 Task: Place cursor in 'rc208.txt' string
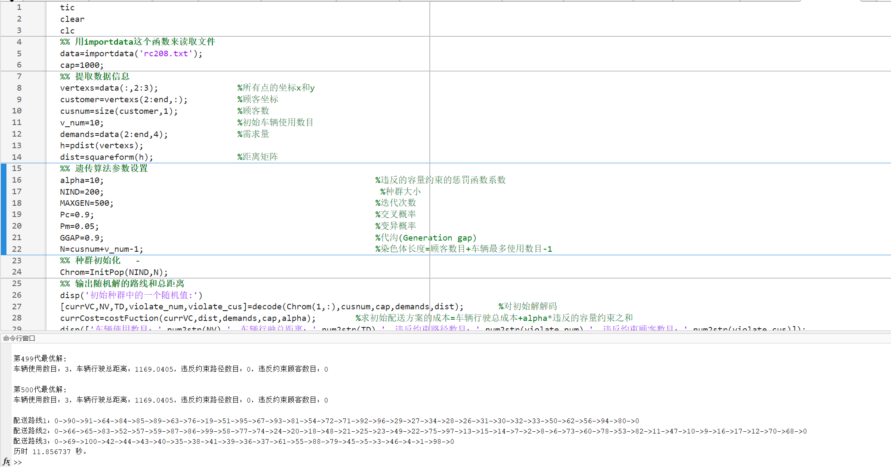[166, 53]
